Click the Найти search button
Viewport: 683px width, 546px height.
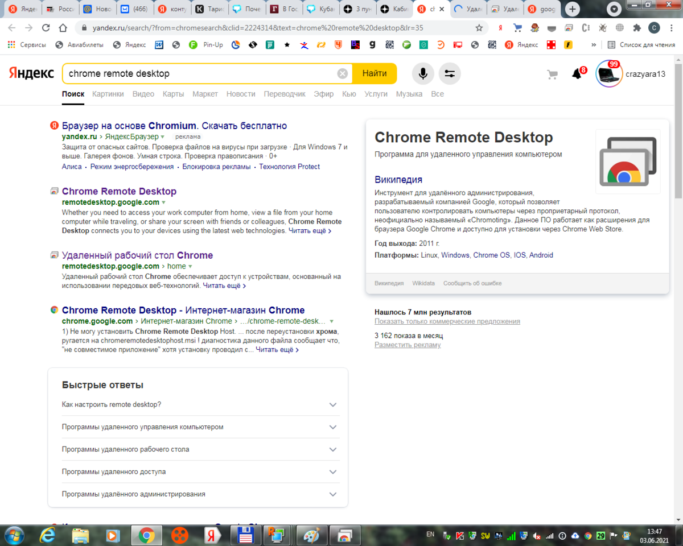click(x=375, y=73)
